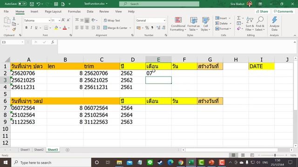
Task: Toggle Wrap Text
Action: [112, 20]
